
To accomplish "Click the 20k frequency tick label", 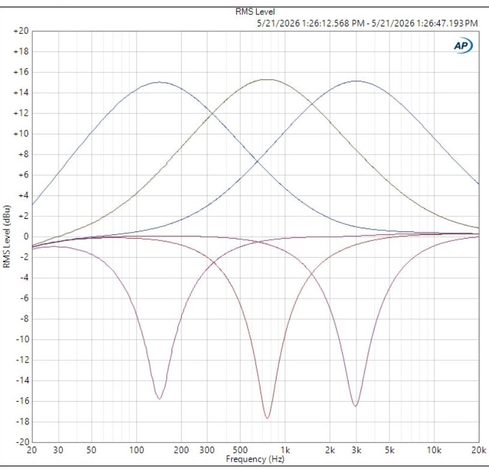I will 479,450.
